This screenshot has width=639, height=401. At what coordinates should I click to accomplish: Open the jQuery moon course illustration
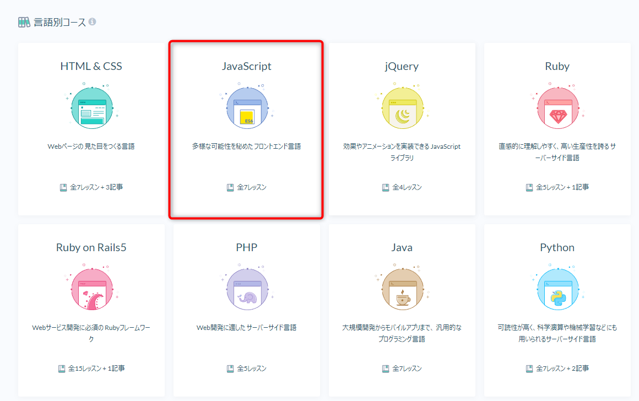tap(402, 107)
